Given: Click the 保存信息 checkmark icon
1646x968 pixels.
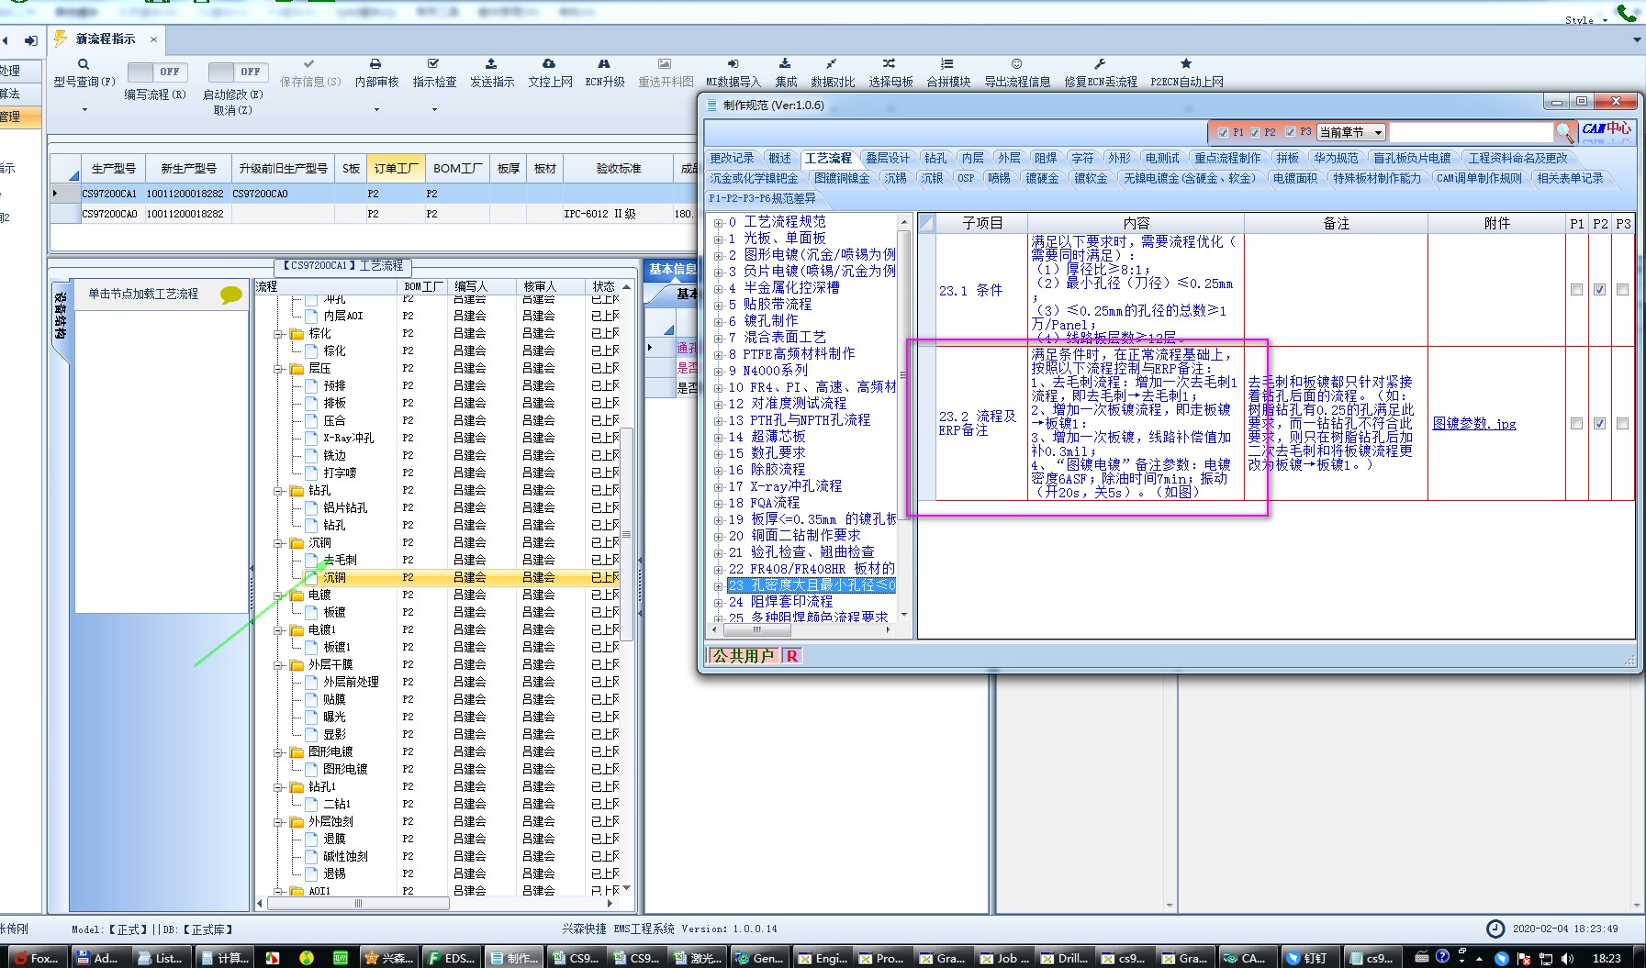Looking at the screenshot, I should pyautogui.click(x=309, y=64).
